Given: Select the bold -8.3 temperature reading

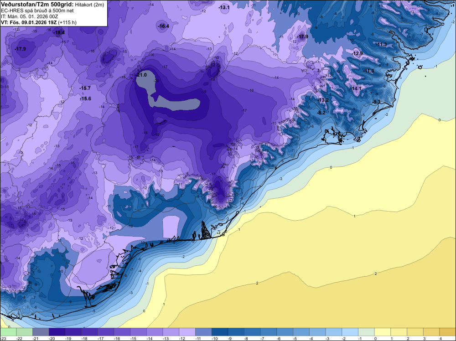Looking at the screenshot, I should click(376, 102).
